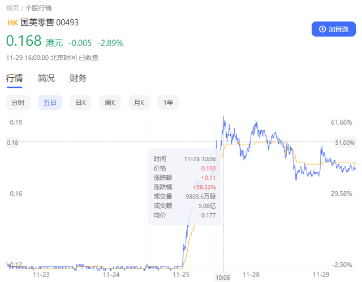362x282 pixels.
Task: Click the 0.16 y-axis price label
Action: [x=16, y=193]
